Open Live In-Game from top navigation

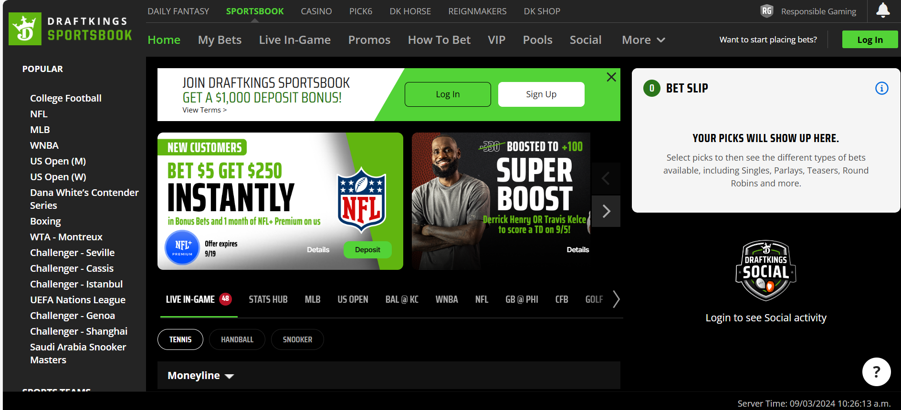pyautogui.click(x=295, y=40)
